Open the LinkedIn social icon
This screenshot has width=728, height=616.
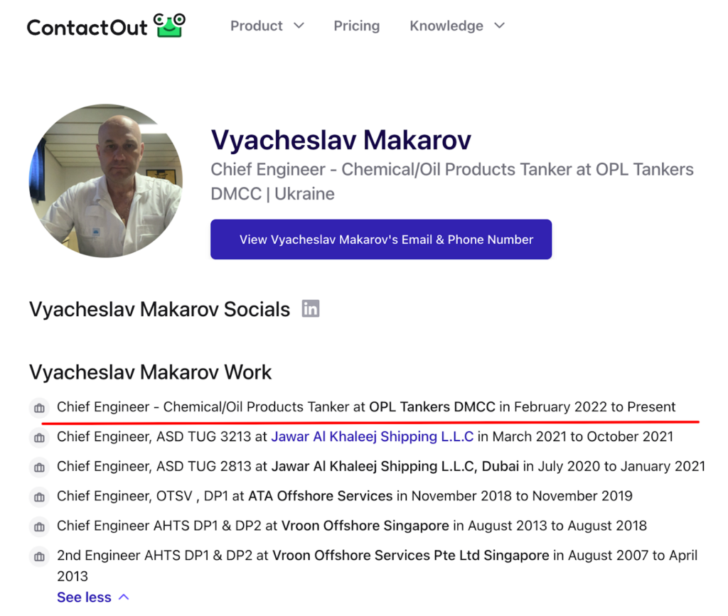311,309
